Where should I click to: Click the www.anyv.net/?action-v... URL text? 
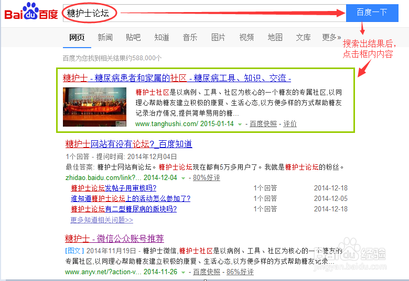tap(103, 272)
